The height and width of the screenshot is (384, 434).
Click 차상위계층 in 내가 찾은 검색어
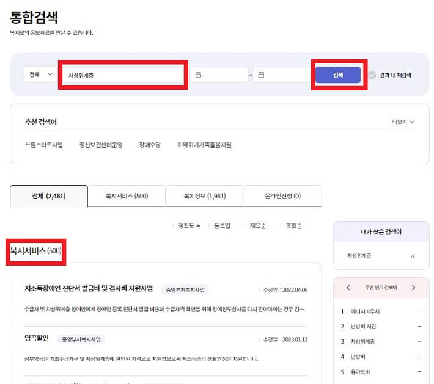coord(359,256)
